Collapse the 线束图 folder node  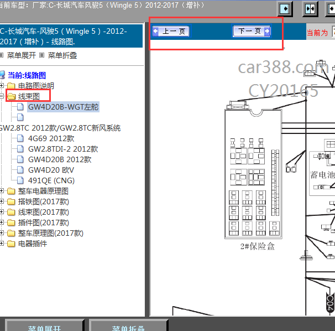coord(1,96)
